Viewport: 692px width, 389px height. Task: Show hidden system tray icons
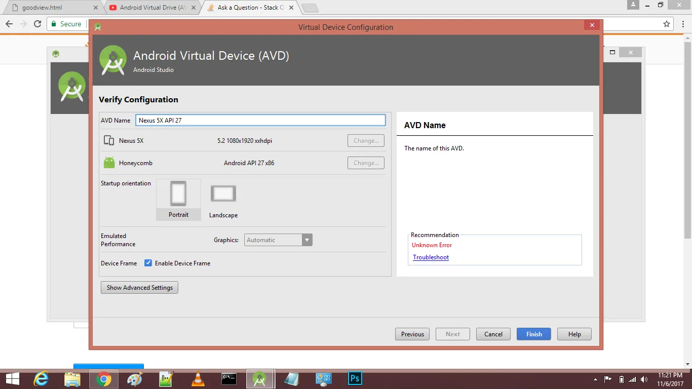tap(595, 379)
